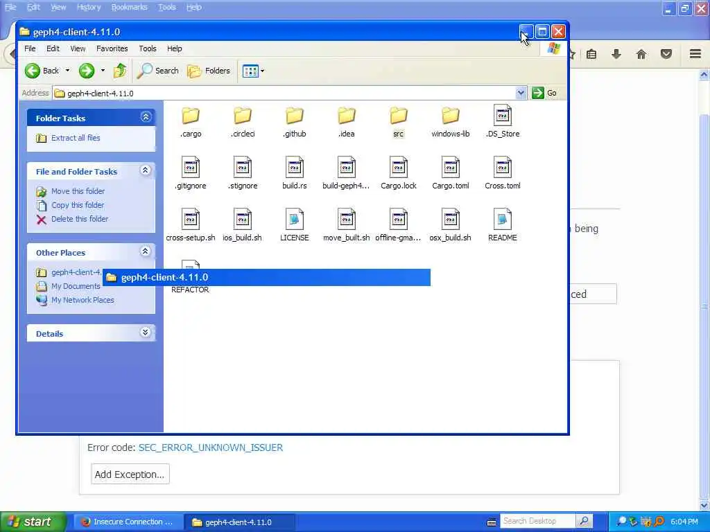Image resolution: width=710 pixels, height=532 pixels.
Task: Click Add Exception... button in Firefox
Action: pos(130,474)
